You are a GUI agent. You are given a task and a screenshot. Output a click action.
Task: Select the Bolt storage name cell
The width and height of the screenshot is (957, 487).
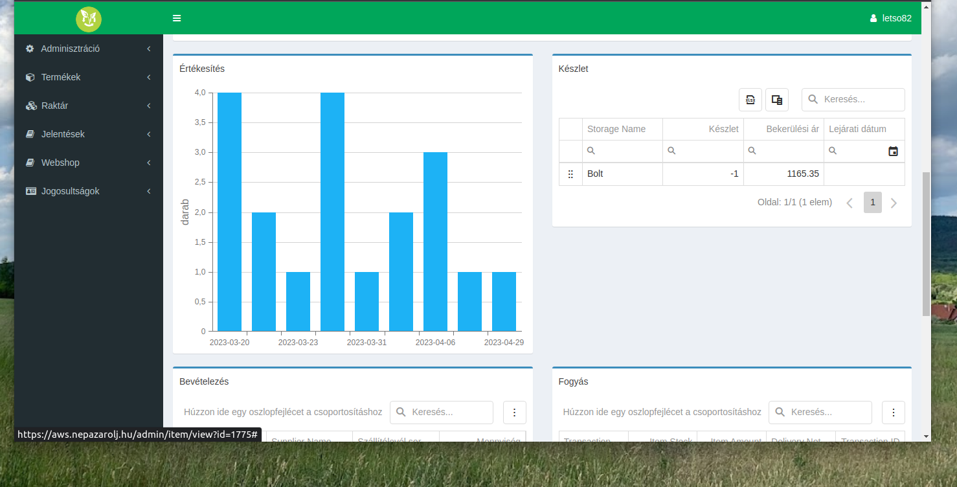point(622,174)
